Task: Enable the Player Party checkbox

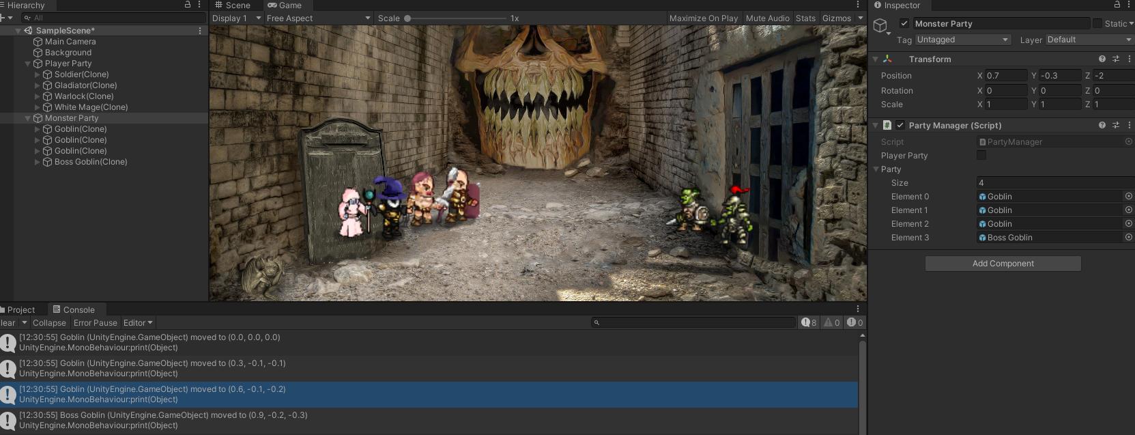Action: [981, 156]
